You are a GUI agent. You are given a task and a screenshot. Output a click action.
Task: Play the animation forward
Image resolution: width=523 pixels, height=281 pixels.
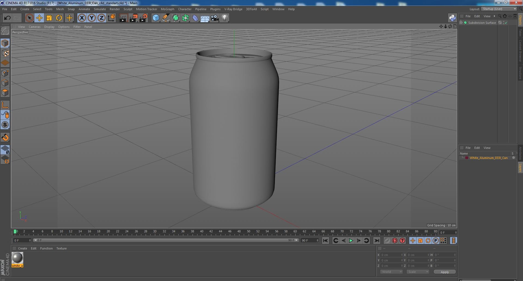tap(351, 241)
